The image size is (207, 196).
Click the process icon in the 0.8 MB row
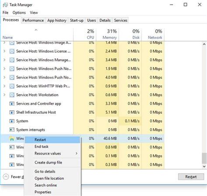(x=12, y=147)
